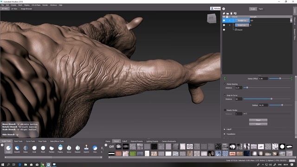Screen dimensions: 297x167
Task: Select the Spray tool
Action: click(x=69, y=148)
